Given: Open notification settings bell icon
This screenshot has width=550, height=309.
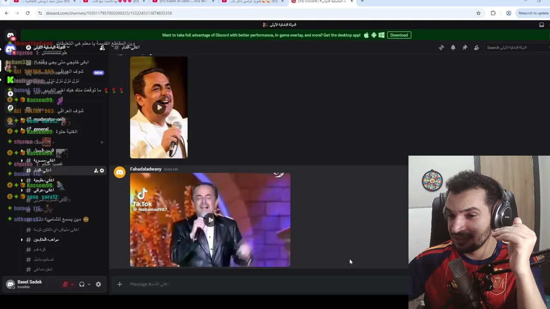Looking at the screenshot, I should [453, 48].
